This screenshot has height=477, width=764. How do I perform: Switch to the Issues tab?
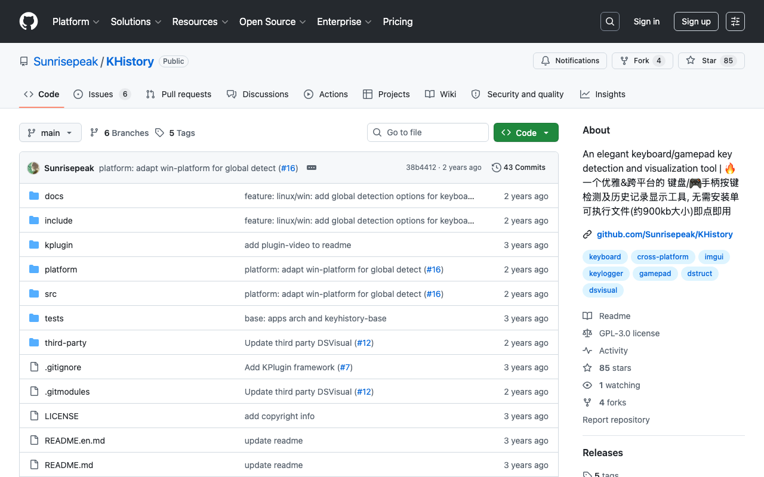coord(101,94)
